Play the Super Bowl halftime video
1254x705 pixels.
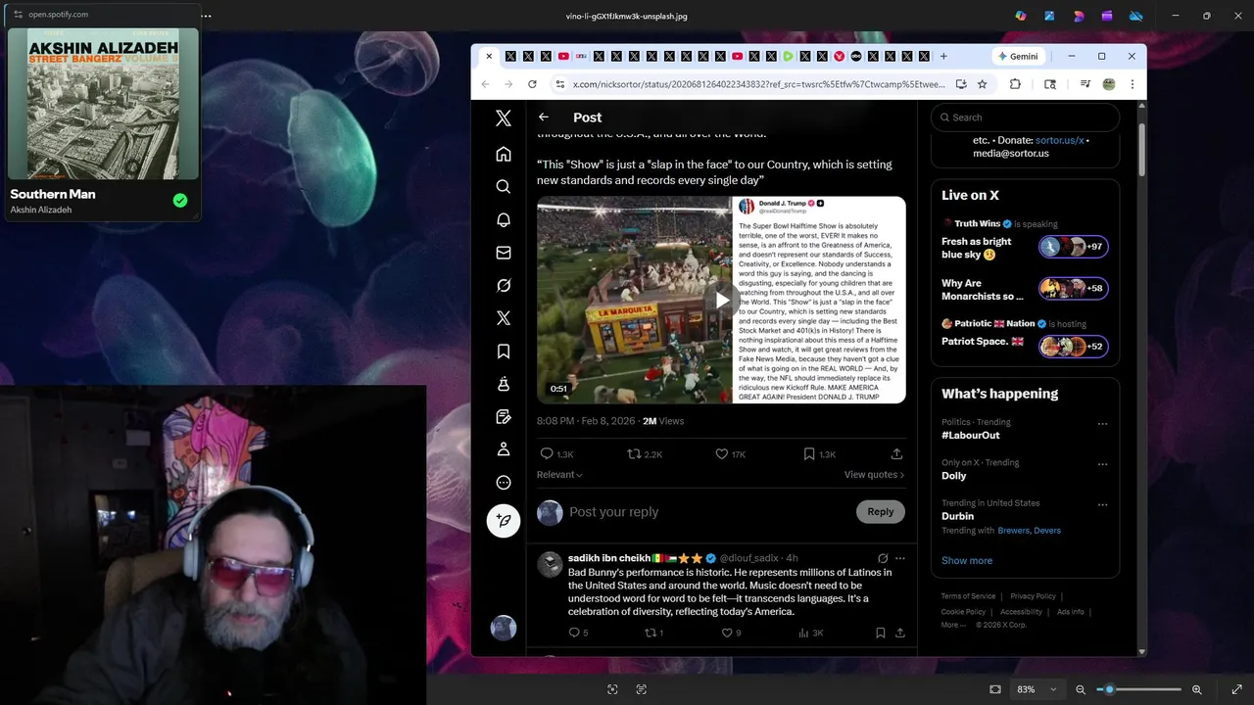tap(722, 300)
